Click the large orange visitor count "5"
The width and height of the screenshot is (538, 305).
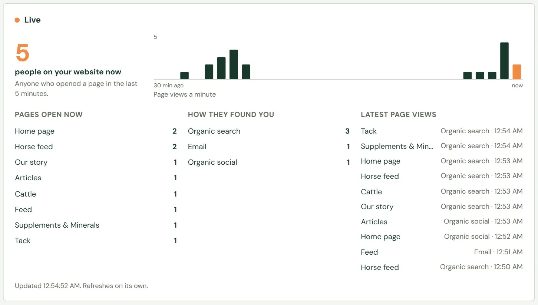(22, 53)
